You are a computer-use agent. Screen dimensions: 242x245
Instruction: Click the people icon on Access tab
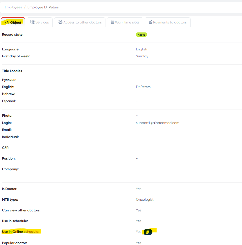click(x=60, y=22)
